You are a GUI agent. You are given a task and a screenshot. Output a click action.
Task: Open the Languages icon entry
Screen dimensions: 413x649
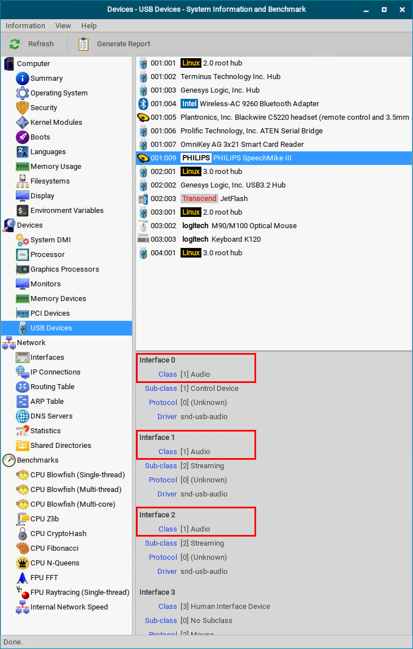point(23,151)
